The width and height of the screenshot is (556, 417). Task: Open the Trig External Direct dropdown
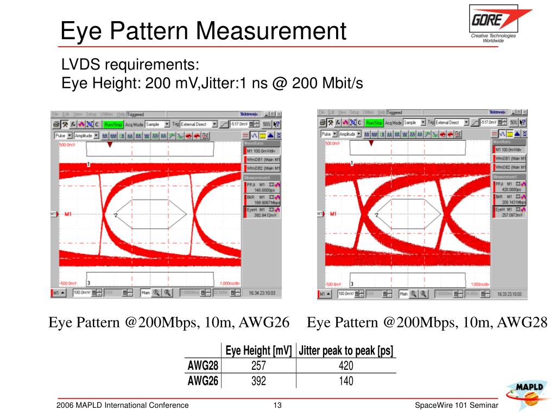(x=215, y=124)
